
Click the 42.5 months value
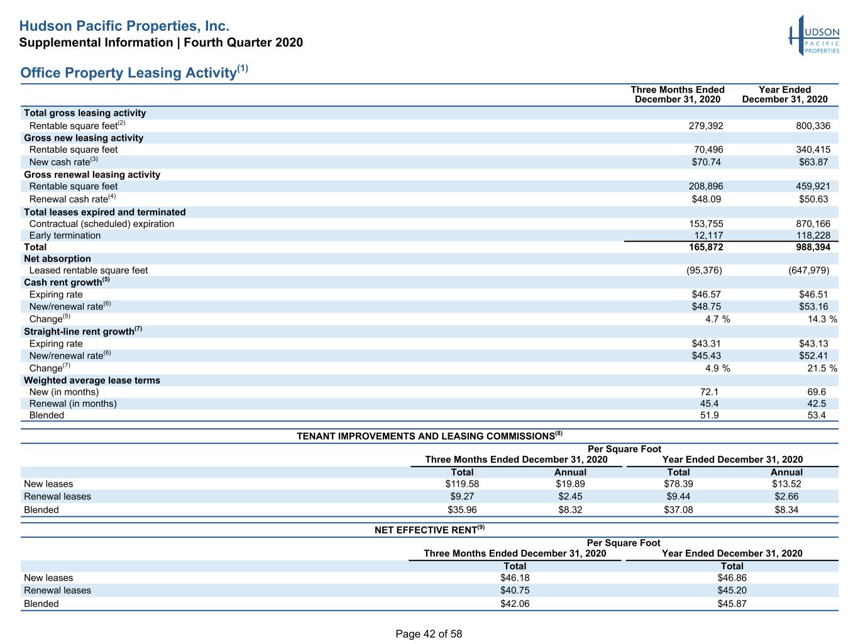point(817,403)
